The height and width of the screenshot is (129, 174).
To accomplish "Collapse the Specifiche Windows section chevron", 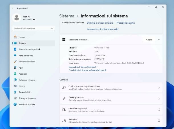I will [159, 40].
